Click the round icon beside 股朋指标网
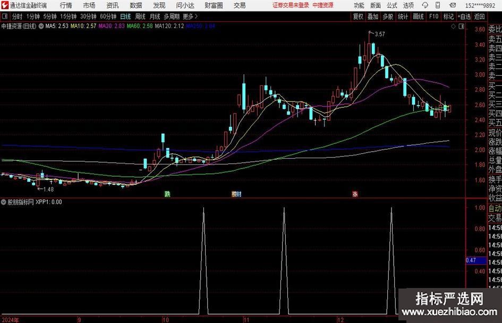502x323 pixels. [4, 202]
